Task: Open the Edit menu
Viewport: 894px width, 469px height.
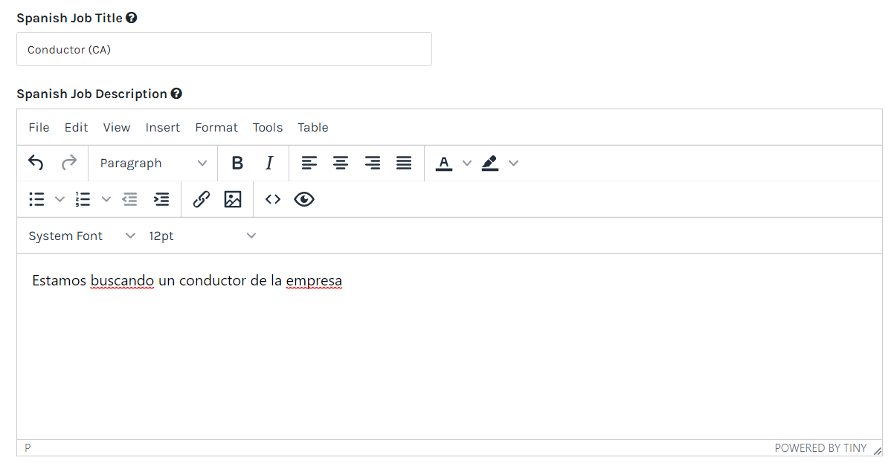Action: 76,127
